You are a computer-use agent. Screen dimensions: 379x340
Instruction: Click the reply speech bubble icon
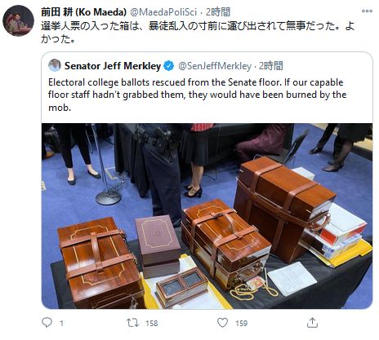47,323
